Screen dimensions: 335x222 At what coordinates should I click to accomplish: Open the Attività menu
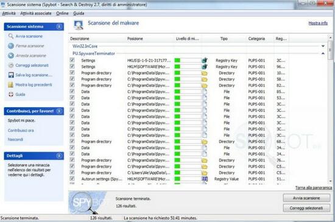pos(9,13)
